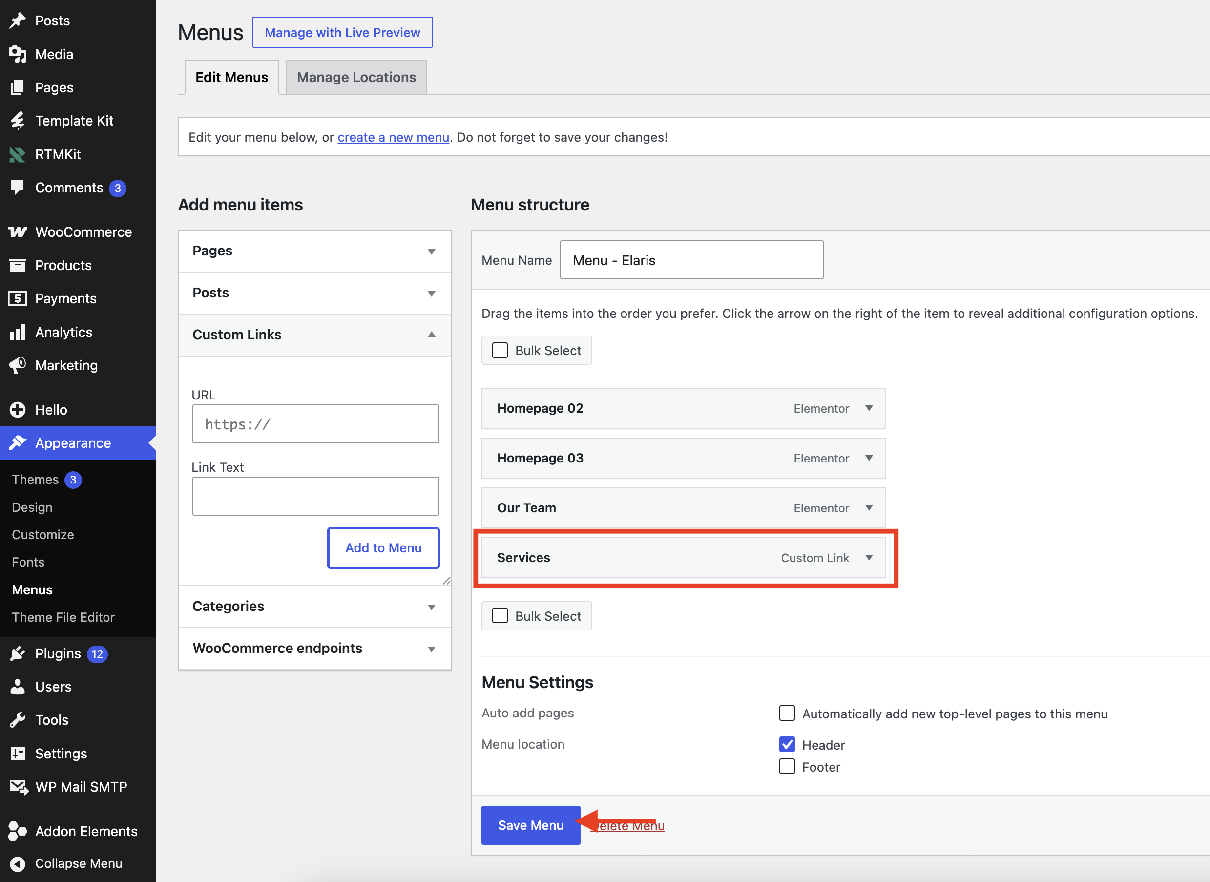Enable automatically add new top-level pages
This screenshot has width=1210, height=882.
[787, 714]
